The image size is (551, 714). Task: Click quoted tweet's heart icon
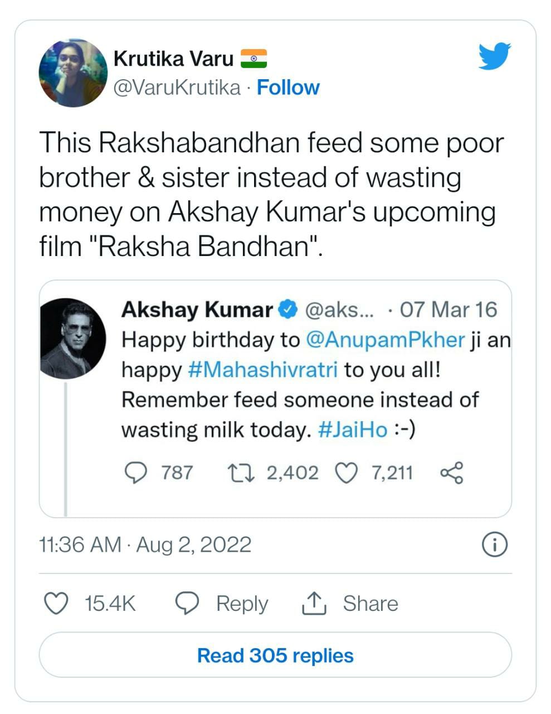point(346,473)
